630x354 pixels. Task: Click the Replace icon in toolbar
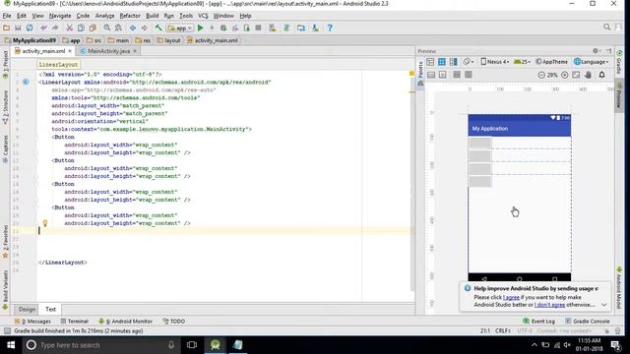pyautogui.click(x=118, y=28)
